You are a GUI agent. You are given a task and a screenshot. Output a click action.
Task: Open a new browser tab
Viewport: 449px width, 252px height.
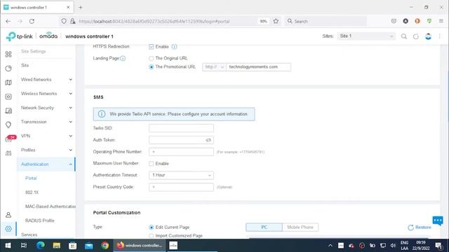tap(81, 8)
